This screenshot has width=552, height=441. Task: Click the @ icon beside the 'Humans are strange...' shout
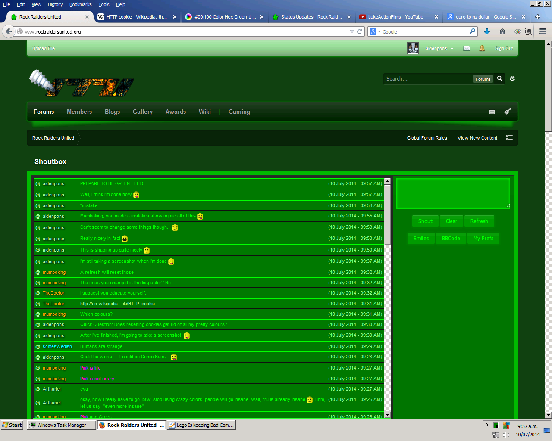tap(38, 347)
